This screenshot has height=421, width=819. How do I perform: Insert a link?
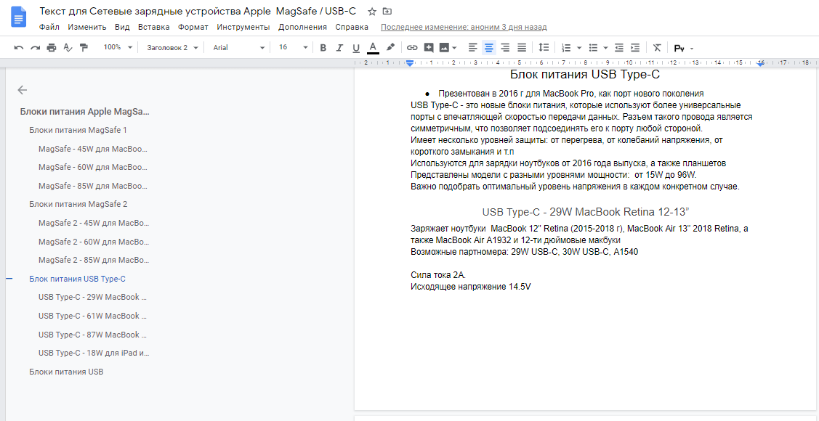tap(412, 47)
